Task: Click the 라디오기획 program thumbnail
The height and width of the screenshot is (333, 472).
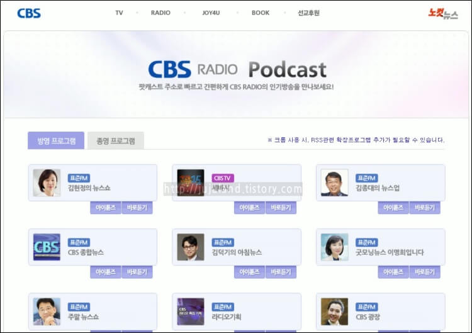Action: point(191,312)
